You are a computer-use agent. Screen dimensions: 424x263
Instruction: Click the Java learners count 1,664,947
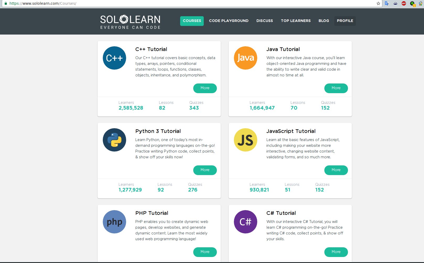point(262,108)
